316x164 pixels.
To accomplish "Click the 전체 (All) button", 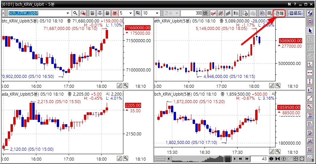I will point(279,13).
